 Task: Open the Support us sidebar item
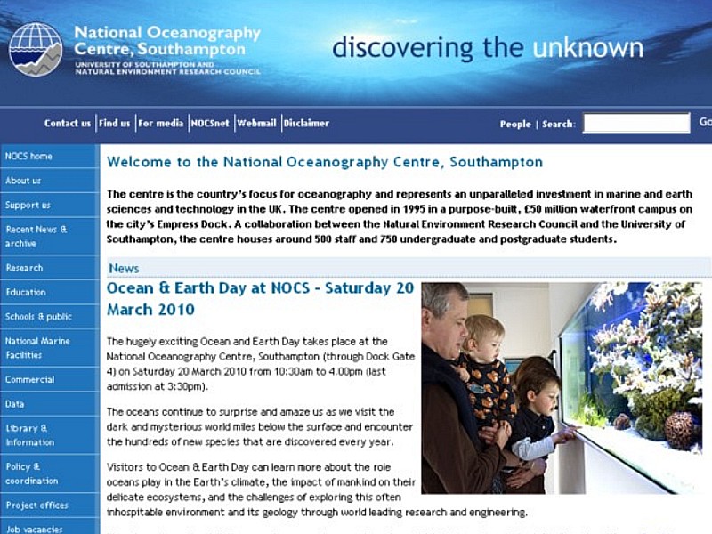coord(50,206)
